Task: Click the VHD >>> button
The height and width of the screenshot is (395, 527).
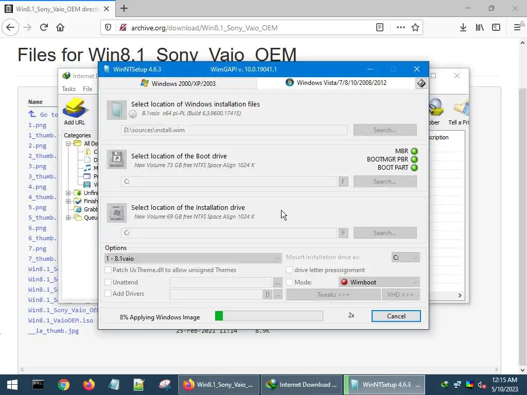Action: click(x=400, y=295)
